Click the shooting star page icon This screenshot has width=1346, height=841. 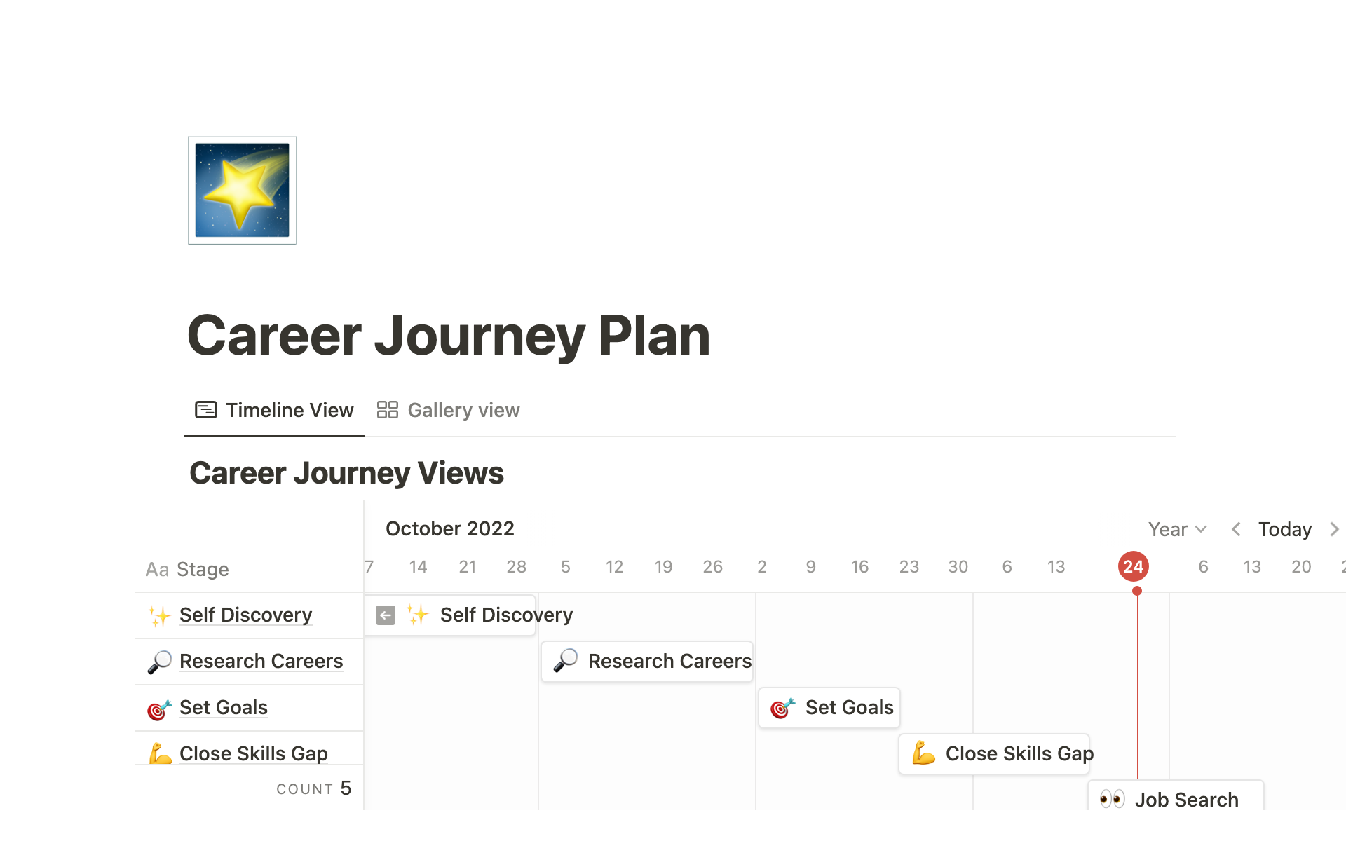tap(241, 191)
